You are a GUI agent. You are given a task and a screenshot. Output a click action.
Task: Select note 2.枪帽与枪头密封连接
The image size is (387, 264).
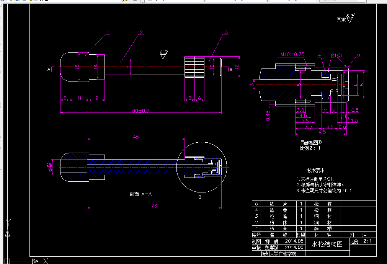pos(320,185)
